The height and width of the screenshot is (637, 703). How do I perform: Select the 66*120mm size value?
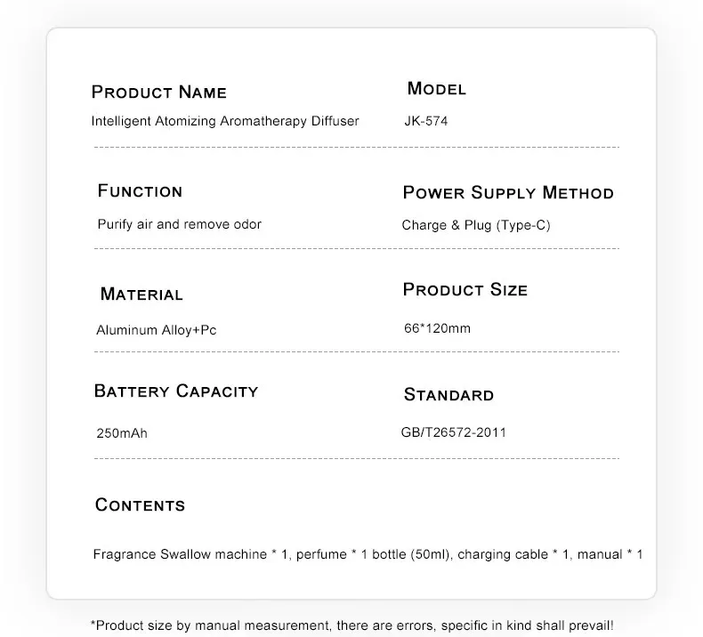pyautogui.click(x=437, y=328)
